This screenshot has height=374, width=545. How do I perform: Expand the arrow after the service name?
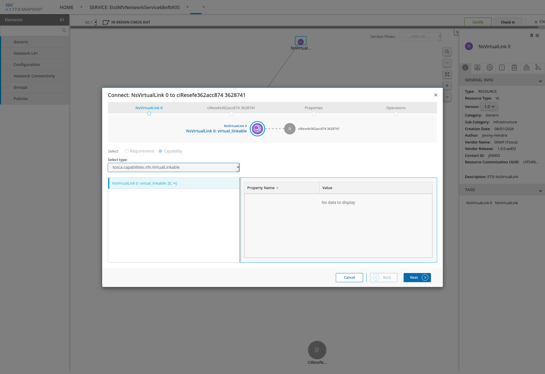pos(188,7)
